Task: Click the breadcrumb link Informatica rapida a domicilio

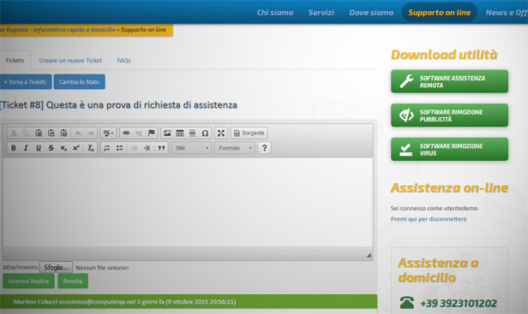Action: pyautogui.click(x=74, y=30)
